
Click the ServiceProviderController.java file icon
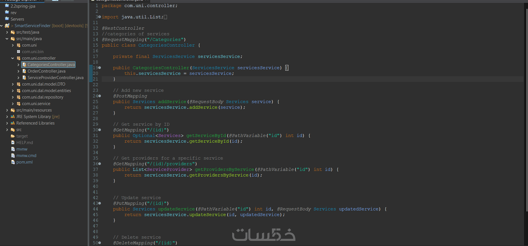(x=24, y=78)
